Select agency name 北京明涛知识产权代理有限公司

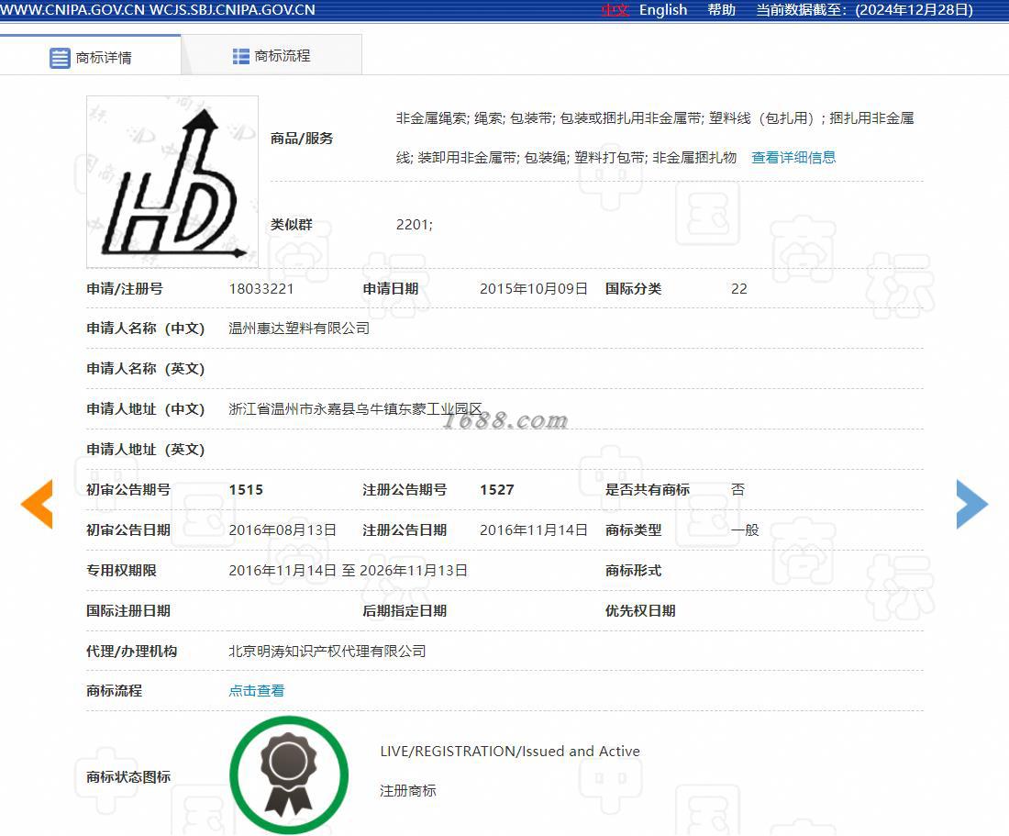click(x=327, y=652)
